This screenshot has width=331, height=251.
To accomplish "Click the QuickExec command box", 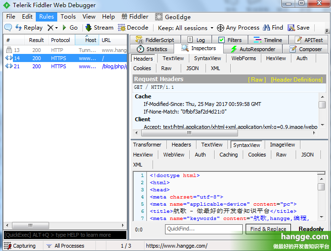I will point(65,235).
